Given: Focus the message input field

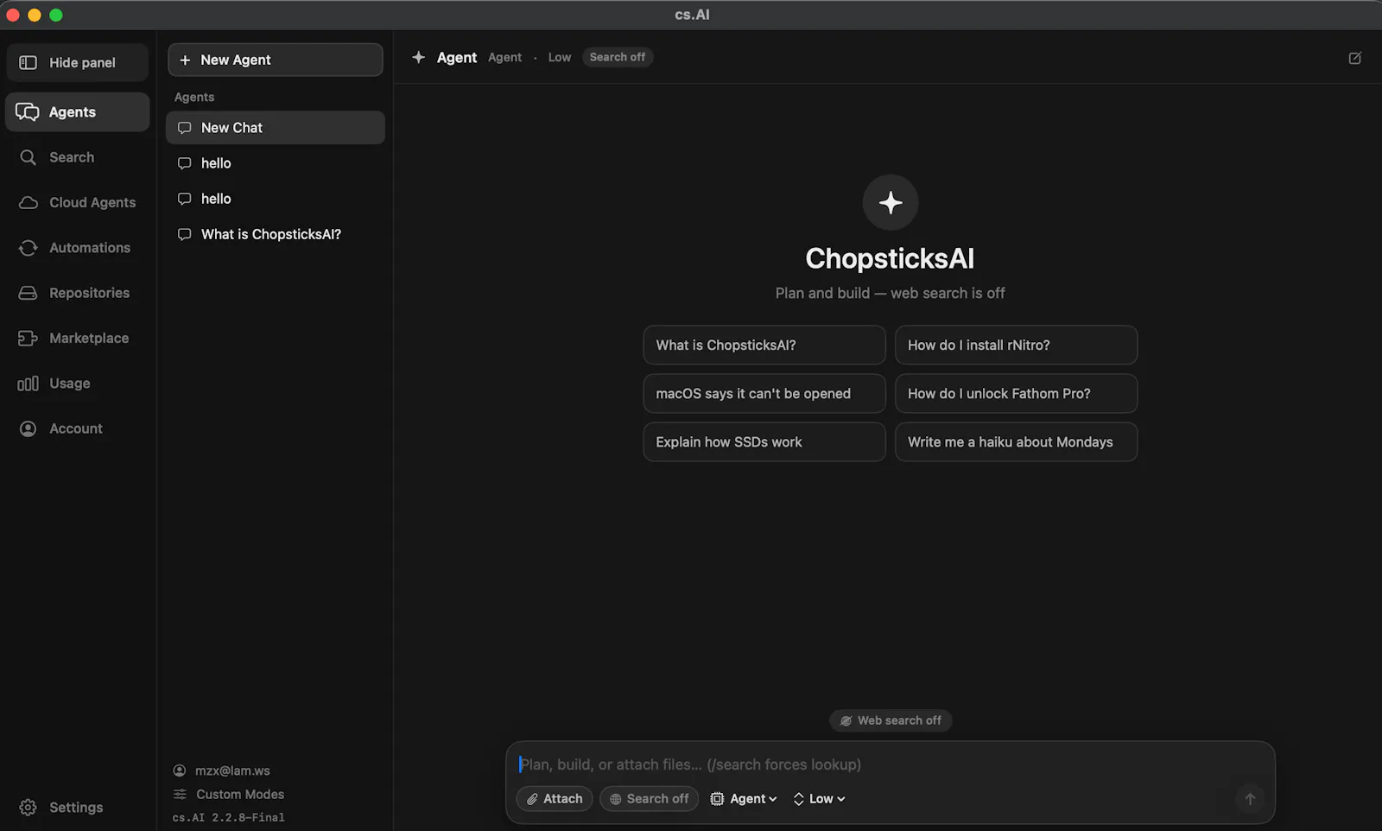Looking at the screenshot, I should [x=890, y=764].
